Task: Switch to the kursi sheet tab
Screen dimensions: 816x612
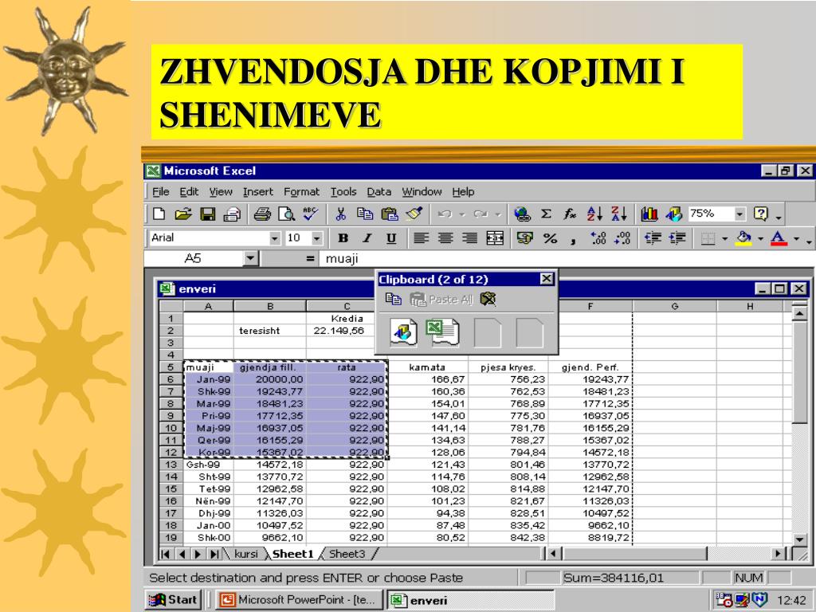Action: click(246, 554)
